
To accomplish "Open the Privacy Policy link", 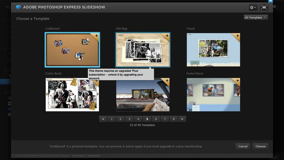I will tap(94, 156).
